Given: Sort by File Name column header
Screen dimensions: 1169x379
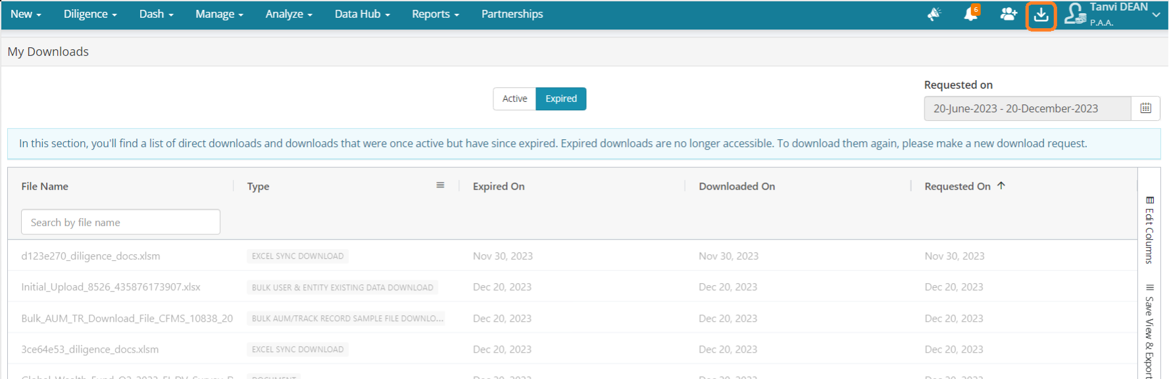Looking at the screenshot, I should [x=45, y=187].
